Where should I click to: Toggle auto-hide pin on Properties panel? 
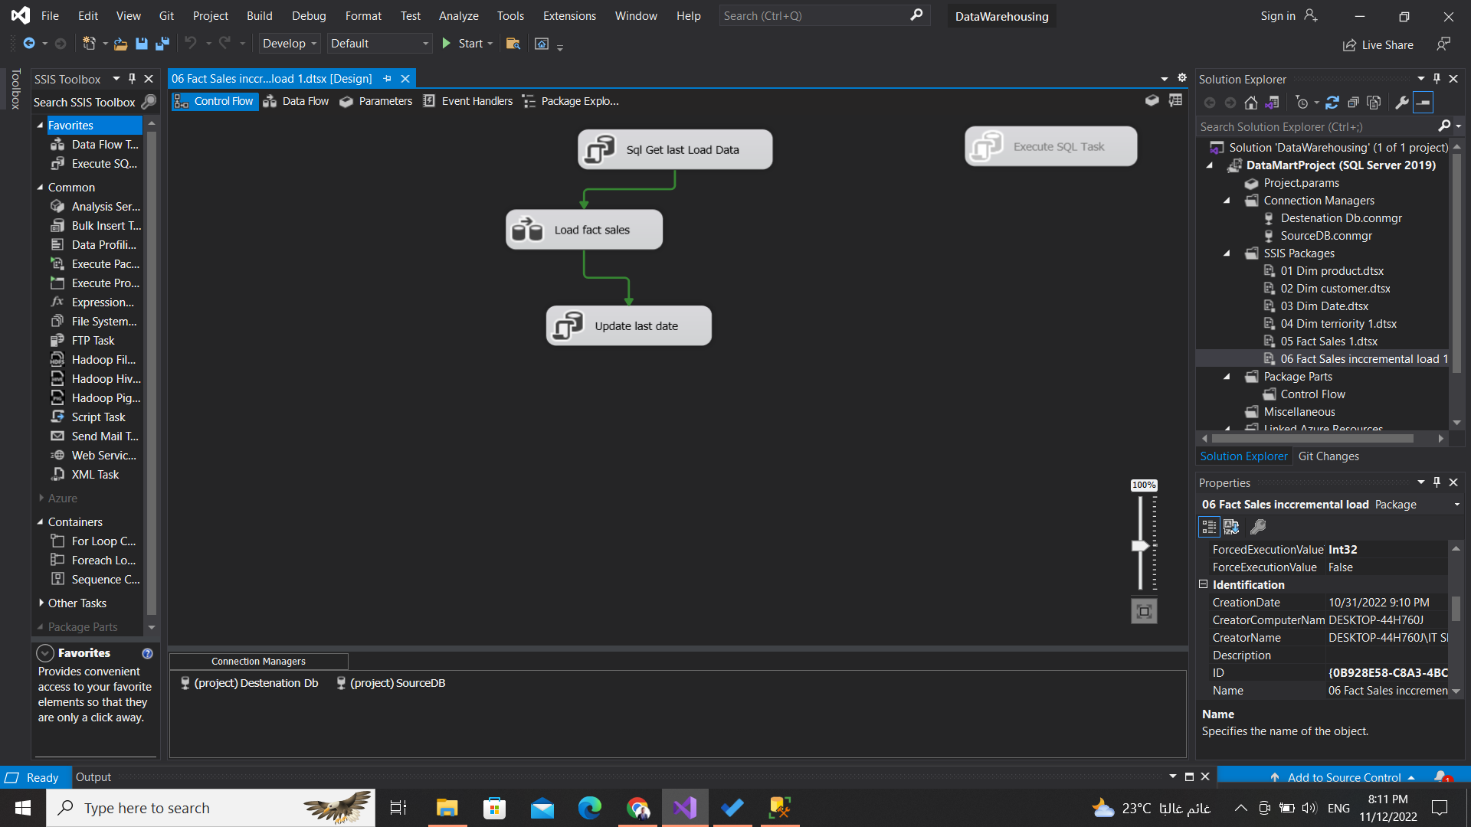point(1437,482)
